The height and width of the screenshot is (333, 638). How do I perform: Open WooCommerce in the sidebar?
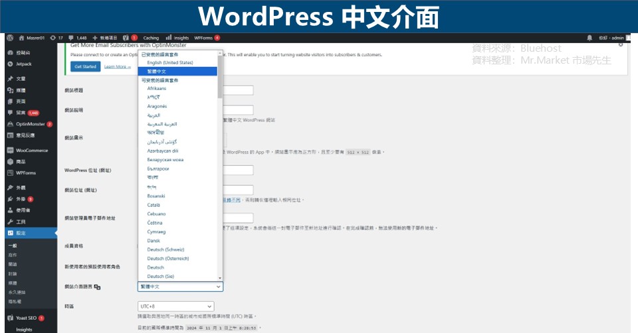28,151
